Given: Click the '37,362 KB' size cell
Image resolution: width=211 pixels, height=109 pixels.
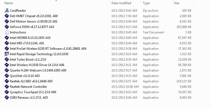Looking at the screenshot, I should pos(184,49).
